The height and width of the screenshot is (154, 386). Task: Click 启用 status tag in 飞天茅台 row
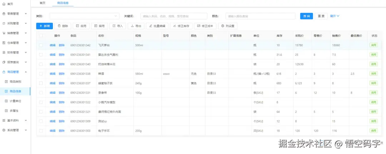[x=373, y=45]
